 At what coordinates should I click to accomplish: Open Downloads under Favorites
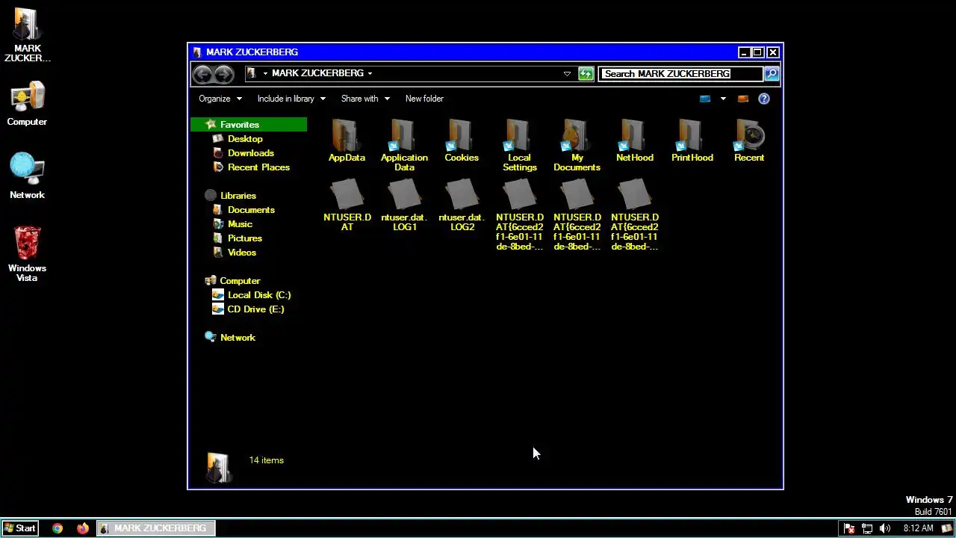(x=251, y=153)
